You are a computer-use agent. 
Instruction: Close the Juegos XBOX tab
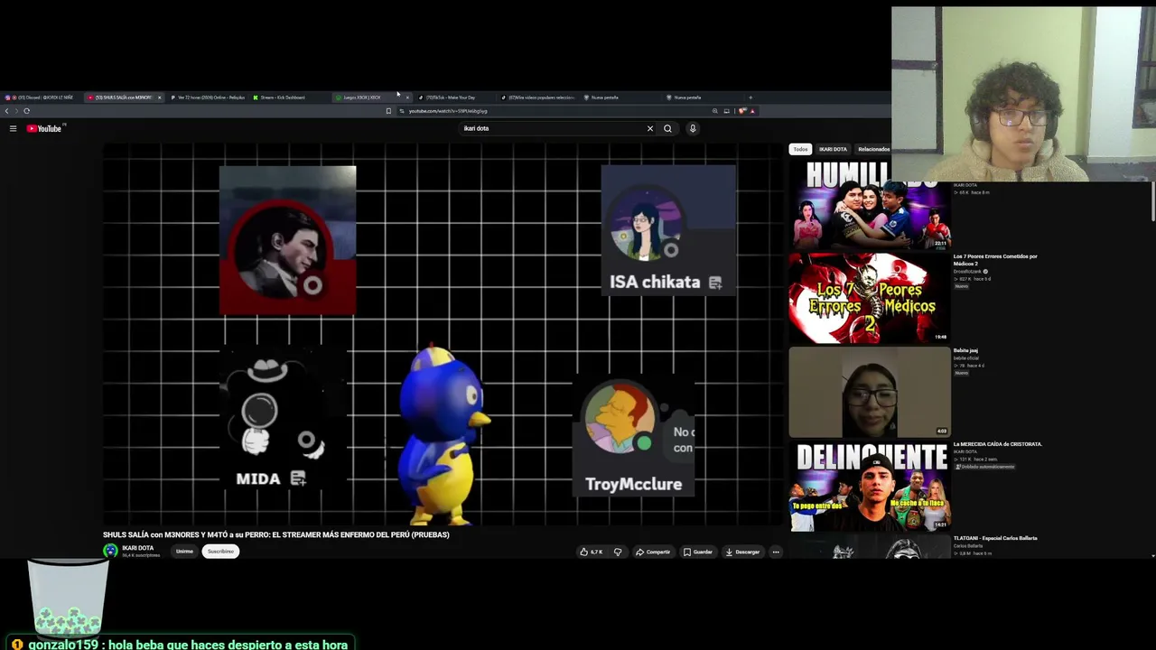point(406,97)
